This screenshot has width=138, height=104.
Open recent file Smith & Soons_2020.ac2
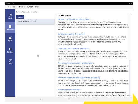click(35, 22)
